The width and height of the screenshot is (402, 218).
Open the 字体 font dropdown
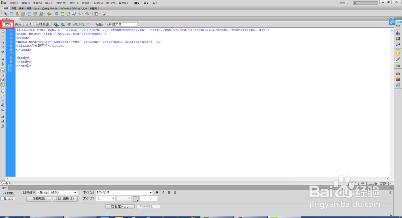click(124, 193)
